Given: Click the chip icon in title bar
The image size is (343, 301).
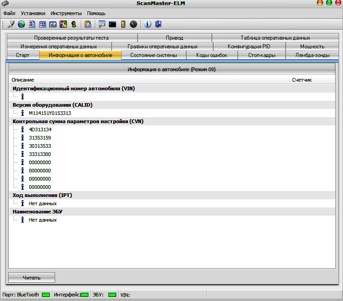Looking at the screenshot, I should point(5,3).
